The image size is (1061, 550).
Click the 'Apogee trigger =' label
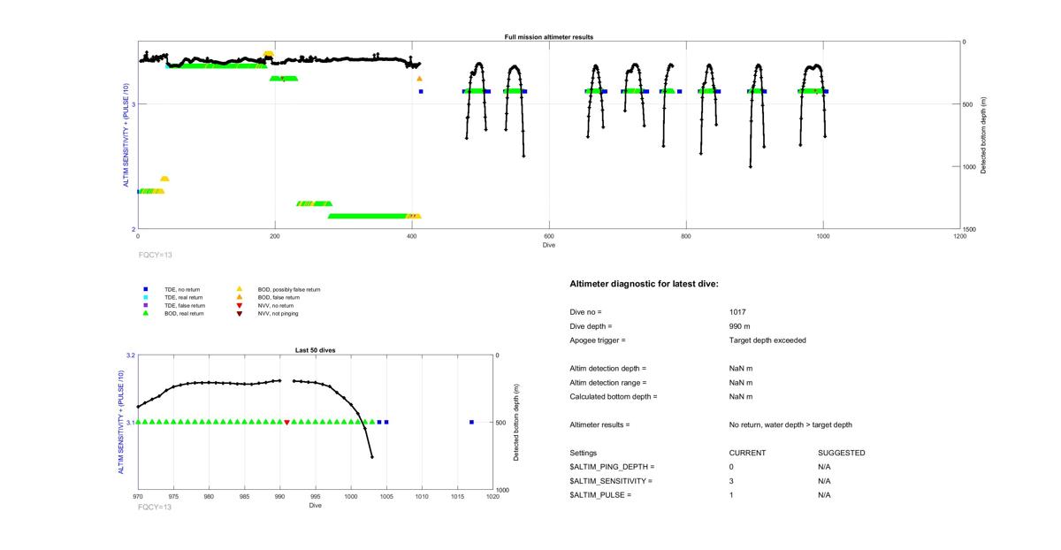click(x=598, y=340)
